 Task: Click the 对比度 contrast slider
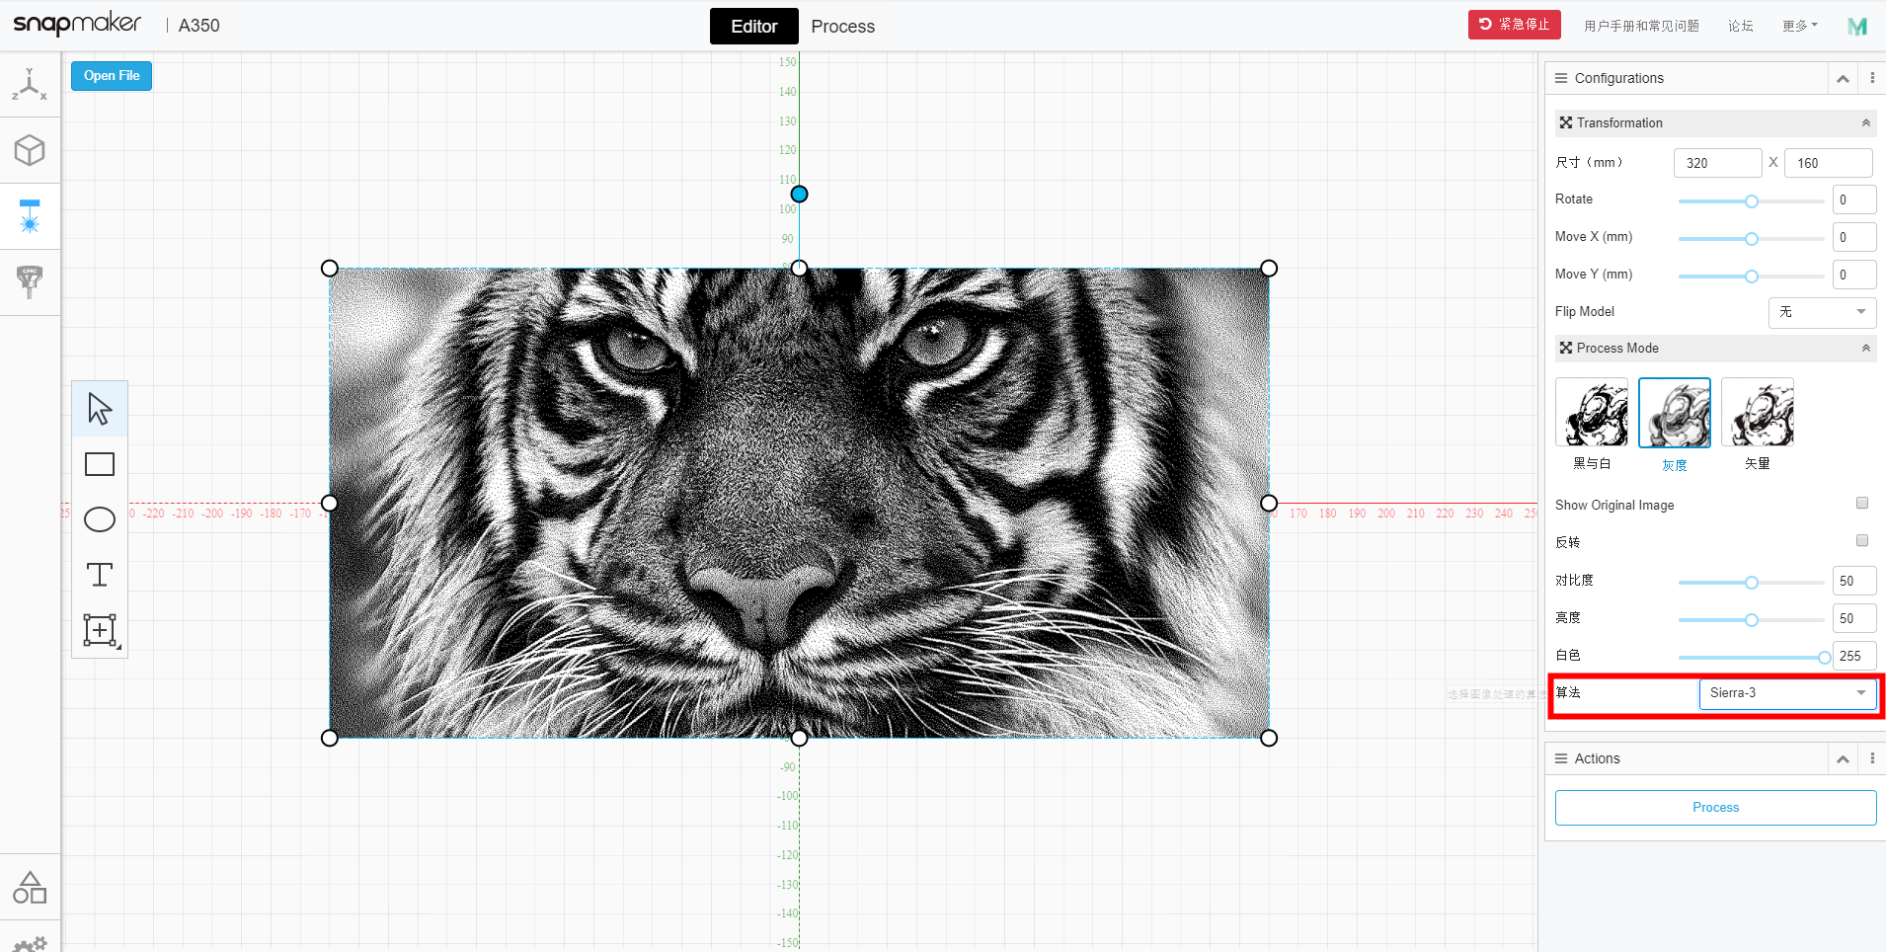[x=1752, y=583]
